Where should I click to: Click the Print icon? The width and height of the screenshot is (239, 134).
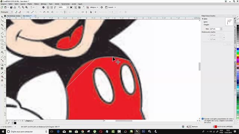15,7
